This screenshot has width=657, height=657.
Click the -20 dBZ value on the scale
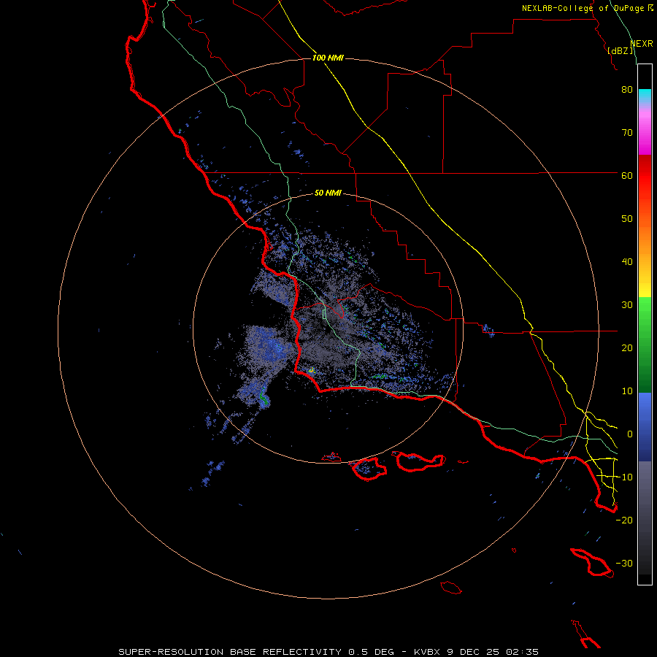624,520
